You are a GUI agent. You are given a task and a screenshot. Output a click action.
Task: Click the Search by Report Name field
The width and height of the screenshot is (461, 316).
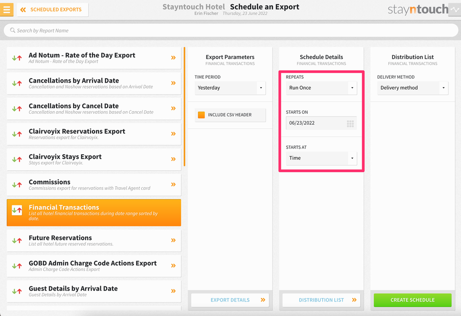point(231,30)
